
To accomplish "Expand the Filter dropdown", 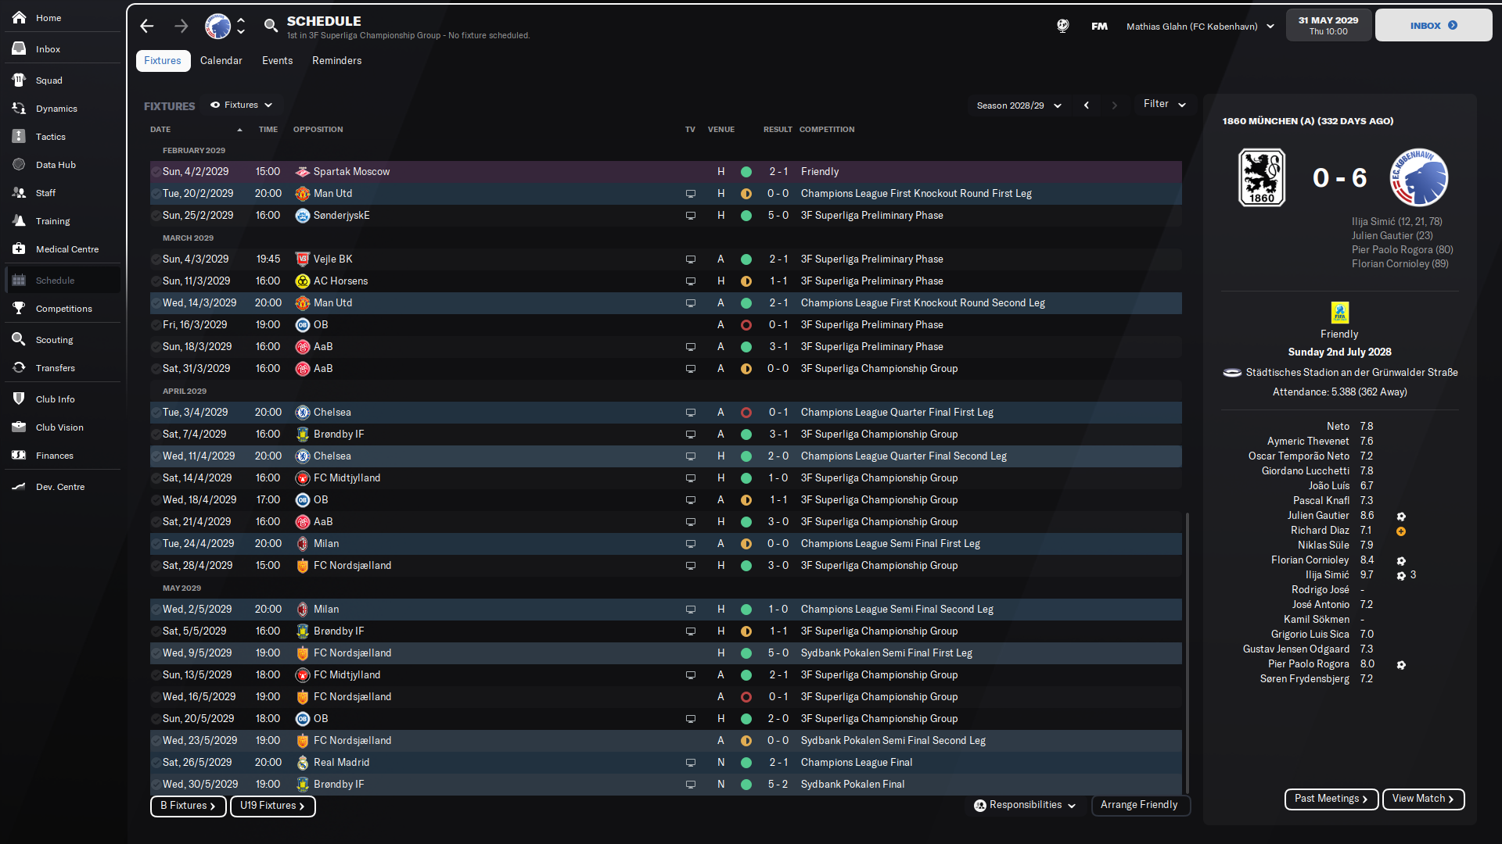I will pyautogui.click(x=1164, y=104).
